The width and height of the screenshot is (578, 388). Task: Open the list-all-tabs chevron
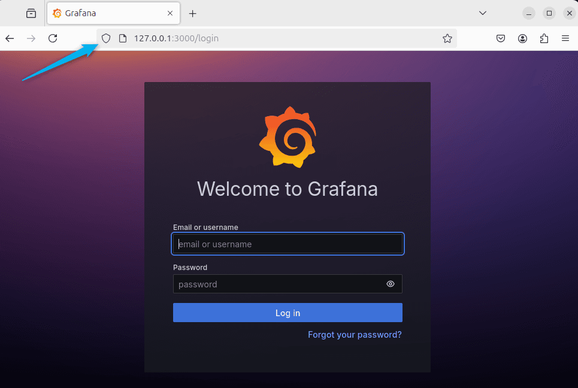click(x=483, y=13)
